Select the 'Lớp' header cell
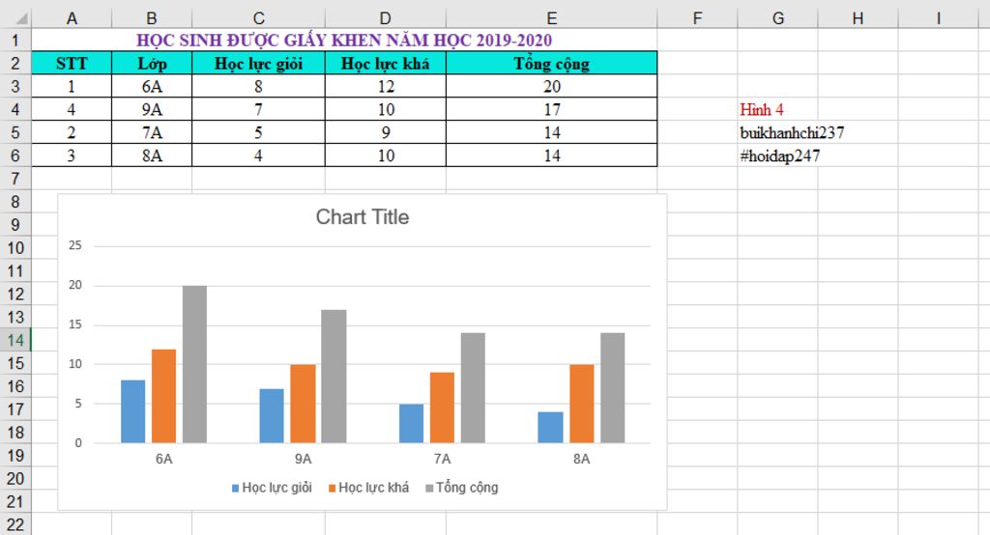 click(152, 63)
